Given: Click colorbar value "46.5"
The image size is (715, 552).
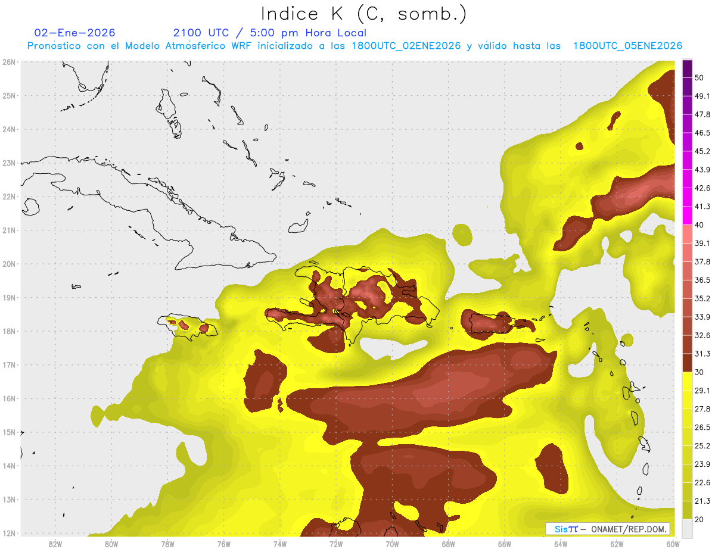Looking at the screenshot, I should [702, 133].
